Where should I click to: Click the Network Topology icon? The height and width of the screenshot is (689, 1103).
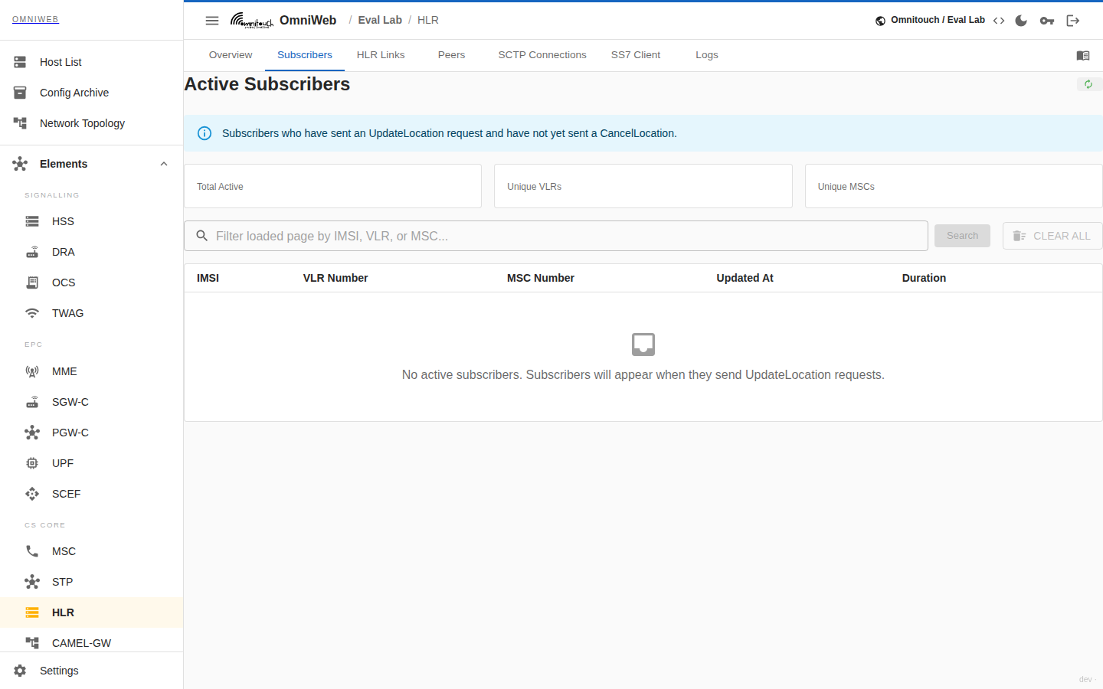click(20, 123)
